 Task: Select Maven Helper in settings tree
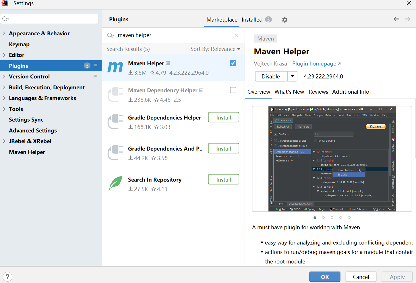coord(27,152)
